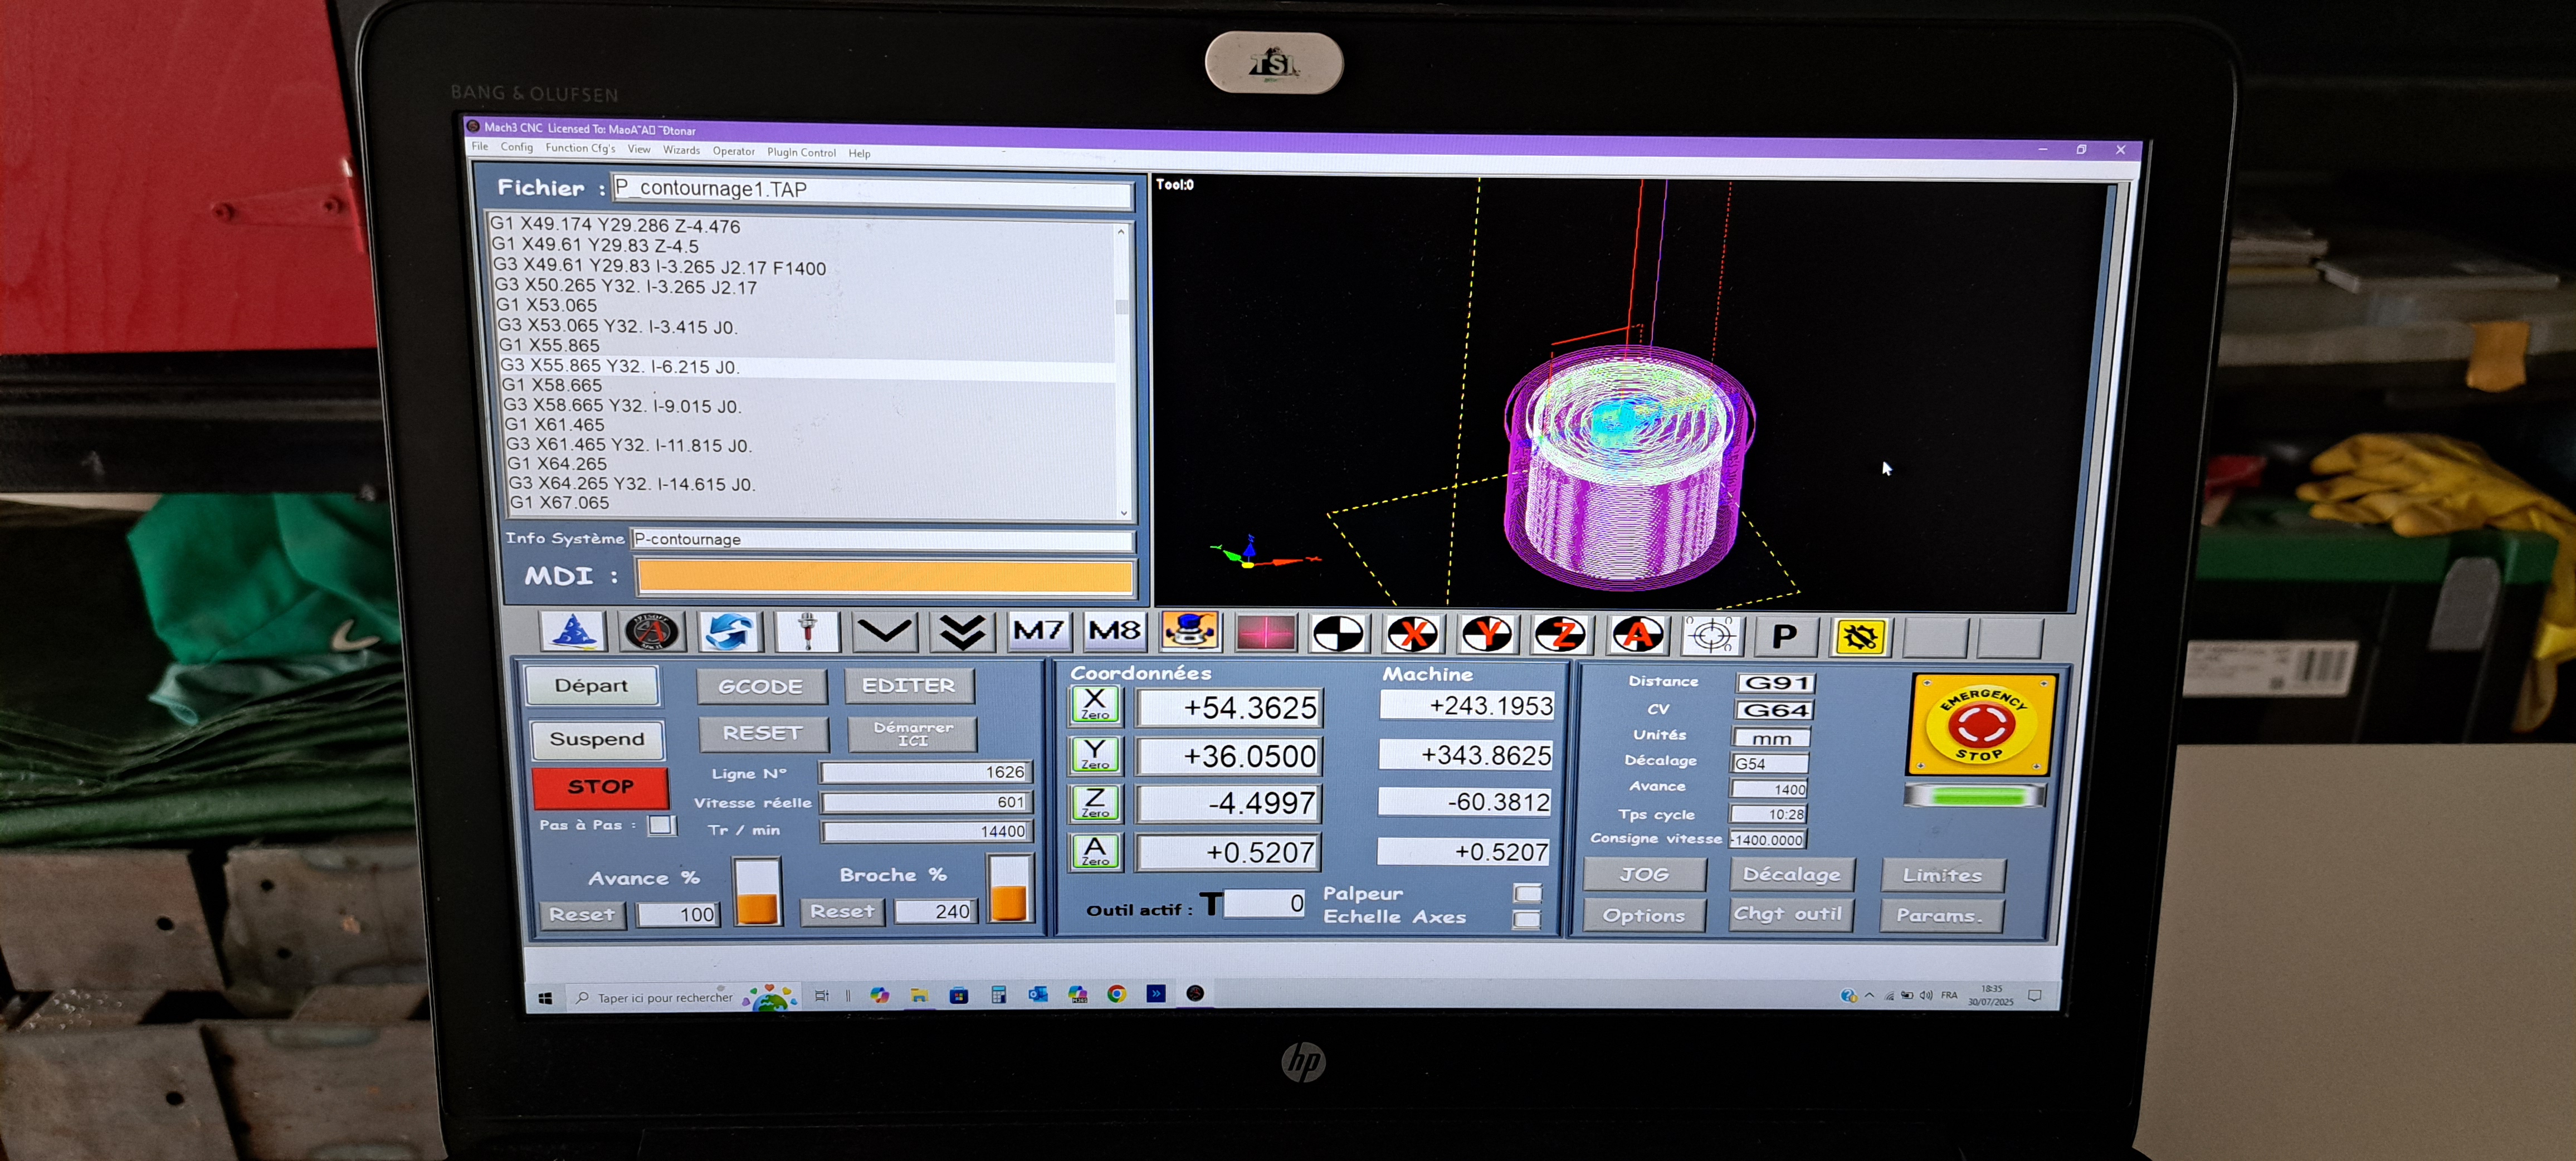Open the Config menu
The height and width of the screenshot is (1161, 2576).
(x=516, y=152)
